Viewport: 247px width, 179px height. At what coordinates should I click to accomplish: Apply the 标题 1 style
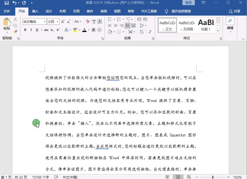pos(206,25)
